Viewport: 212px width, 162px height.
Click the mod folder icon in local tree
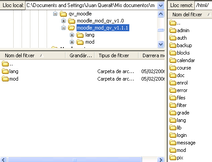pos(80,42)
